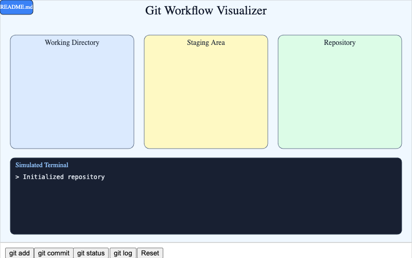The width and height of the screenshot is (412, 258).
Task: Run the git commit command button
Action: click(54, 253)
